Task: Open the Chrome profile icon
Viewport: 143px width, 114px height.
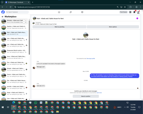Action: (136, 7)
